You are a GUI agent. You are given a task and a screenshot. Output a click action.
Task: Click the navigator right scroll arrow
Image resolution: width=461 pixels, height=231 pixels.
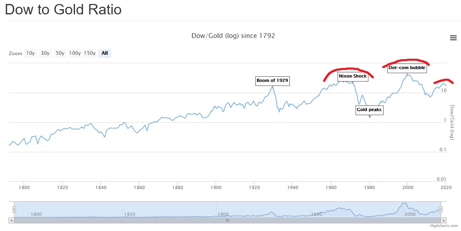[444, 220]
